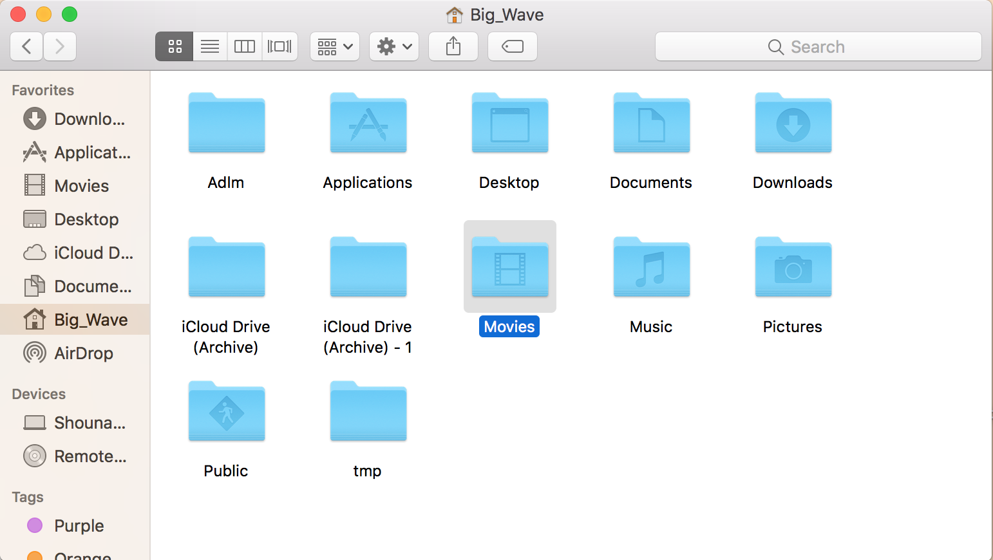The height and width of the screenshot is (560, 993).
Task: Select the Shouna computer under Devices
Action: point(75,423)
